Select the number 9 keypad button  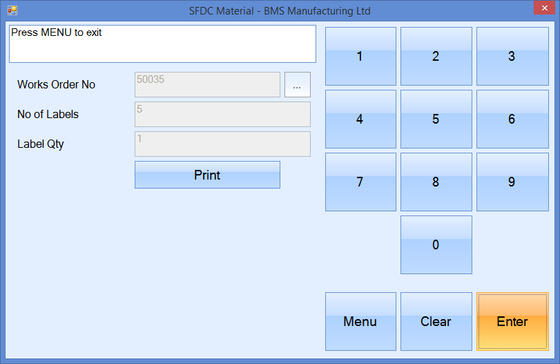pyautogui.click(x=511, y=182)
